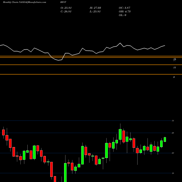The image size is (182, 182).
Task: Click the price axis label 31
Action: pos(173,121)
